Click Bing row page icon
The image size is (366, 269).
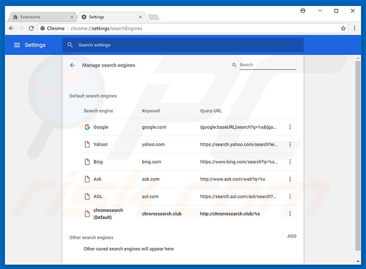pos(87,162)
